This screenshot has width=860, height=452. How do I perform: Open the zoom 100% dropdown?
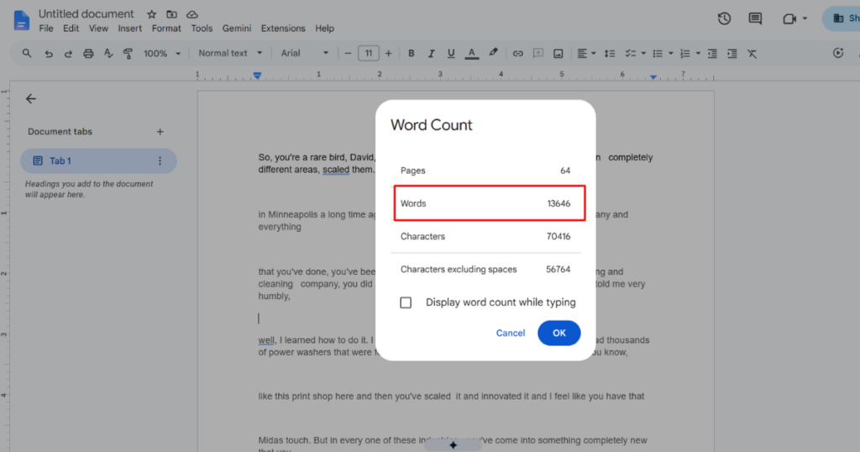point(162,53)
